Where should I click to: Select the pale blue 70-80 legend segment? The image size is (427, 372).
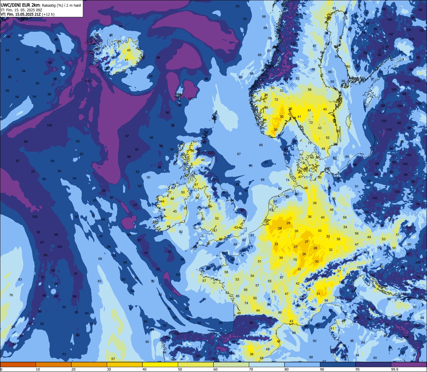(x=267, y=365)
